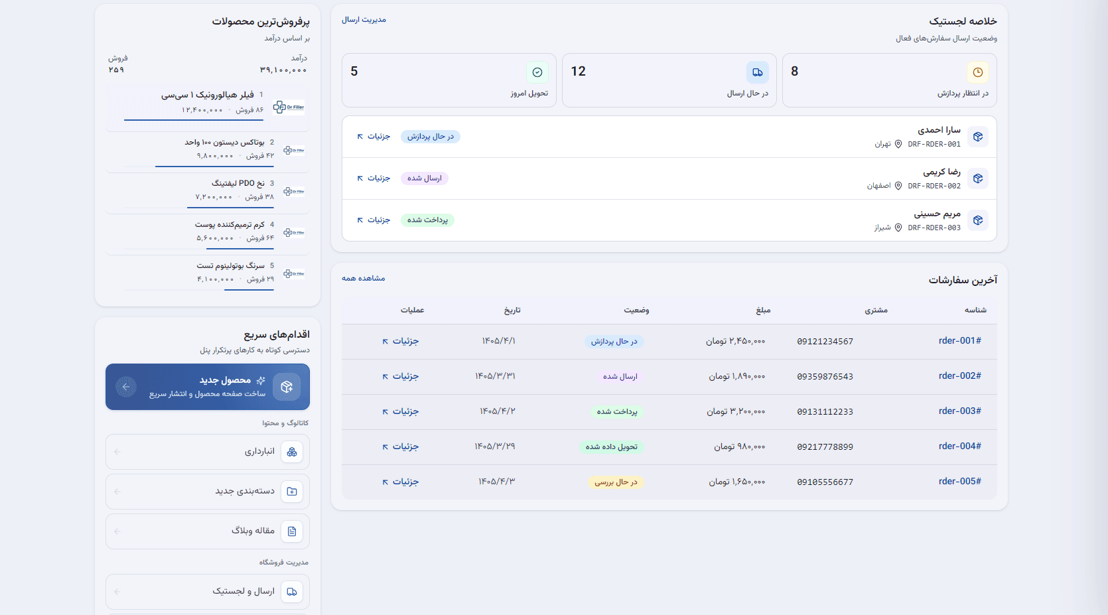Screen dimensions: 1108x615
Task: Click order ID rder-003#
Action: point(959,411)
